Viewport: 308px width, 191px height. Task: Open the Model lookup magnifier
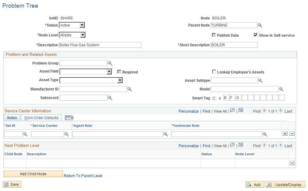(x=281, y=89)
